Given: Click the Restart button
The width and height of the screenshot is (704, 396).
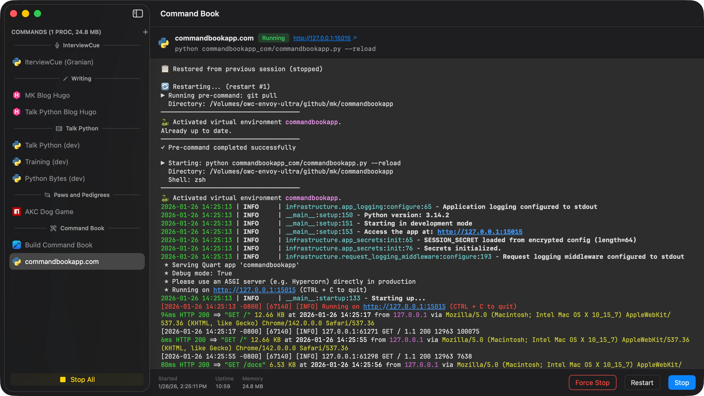Looking at the screenshot, I should coord(642,382).
